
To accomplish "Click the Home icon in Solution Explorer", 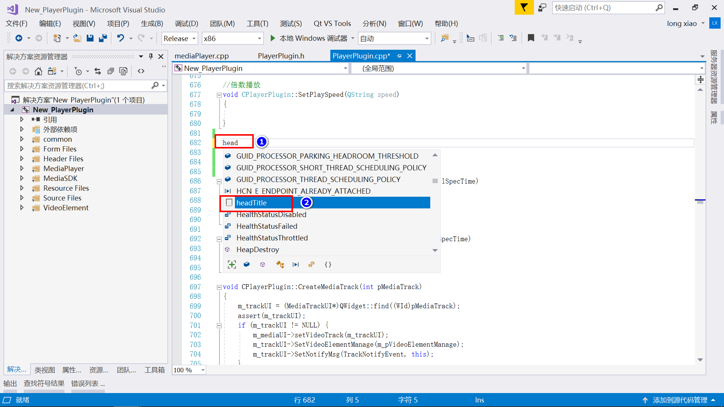I will 38,71.
